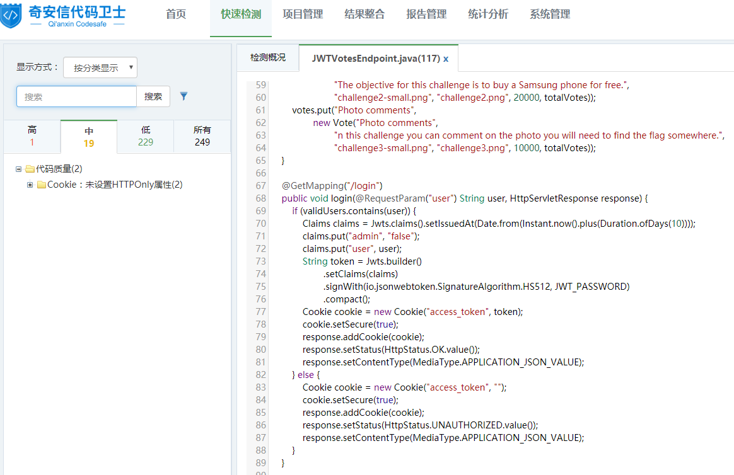The image size is (734, 475).
Task: Close the JWTVotesEndpoint.java tab with x
Action: coord(446,59)
